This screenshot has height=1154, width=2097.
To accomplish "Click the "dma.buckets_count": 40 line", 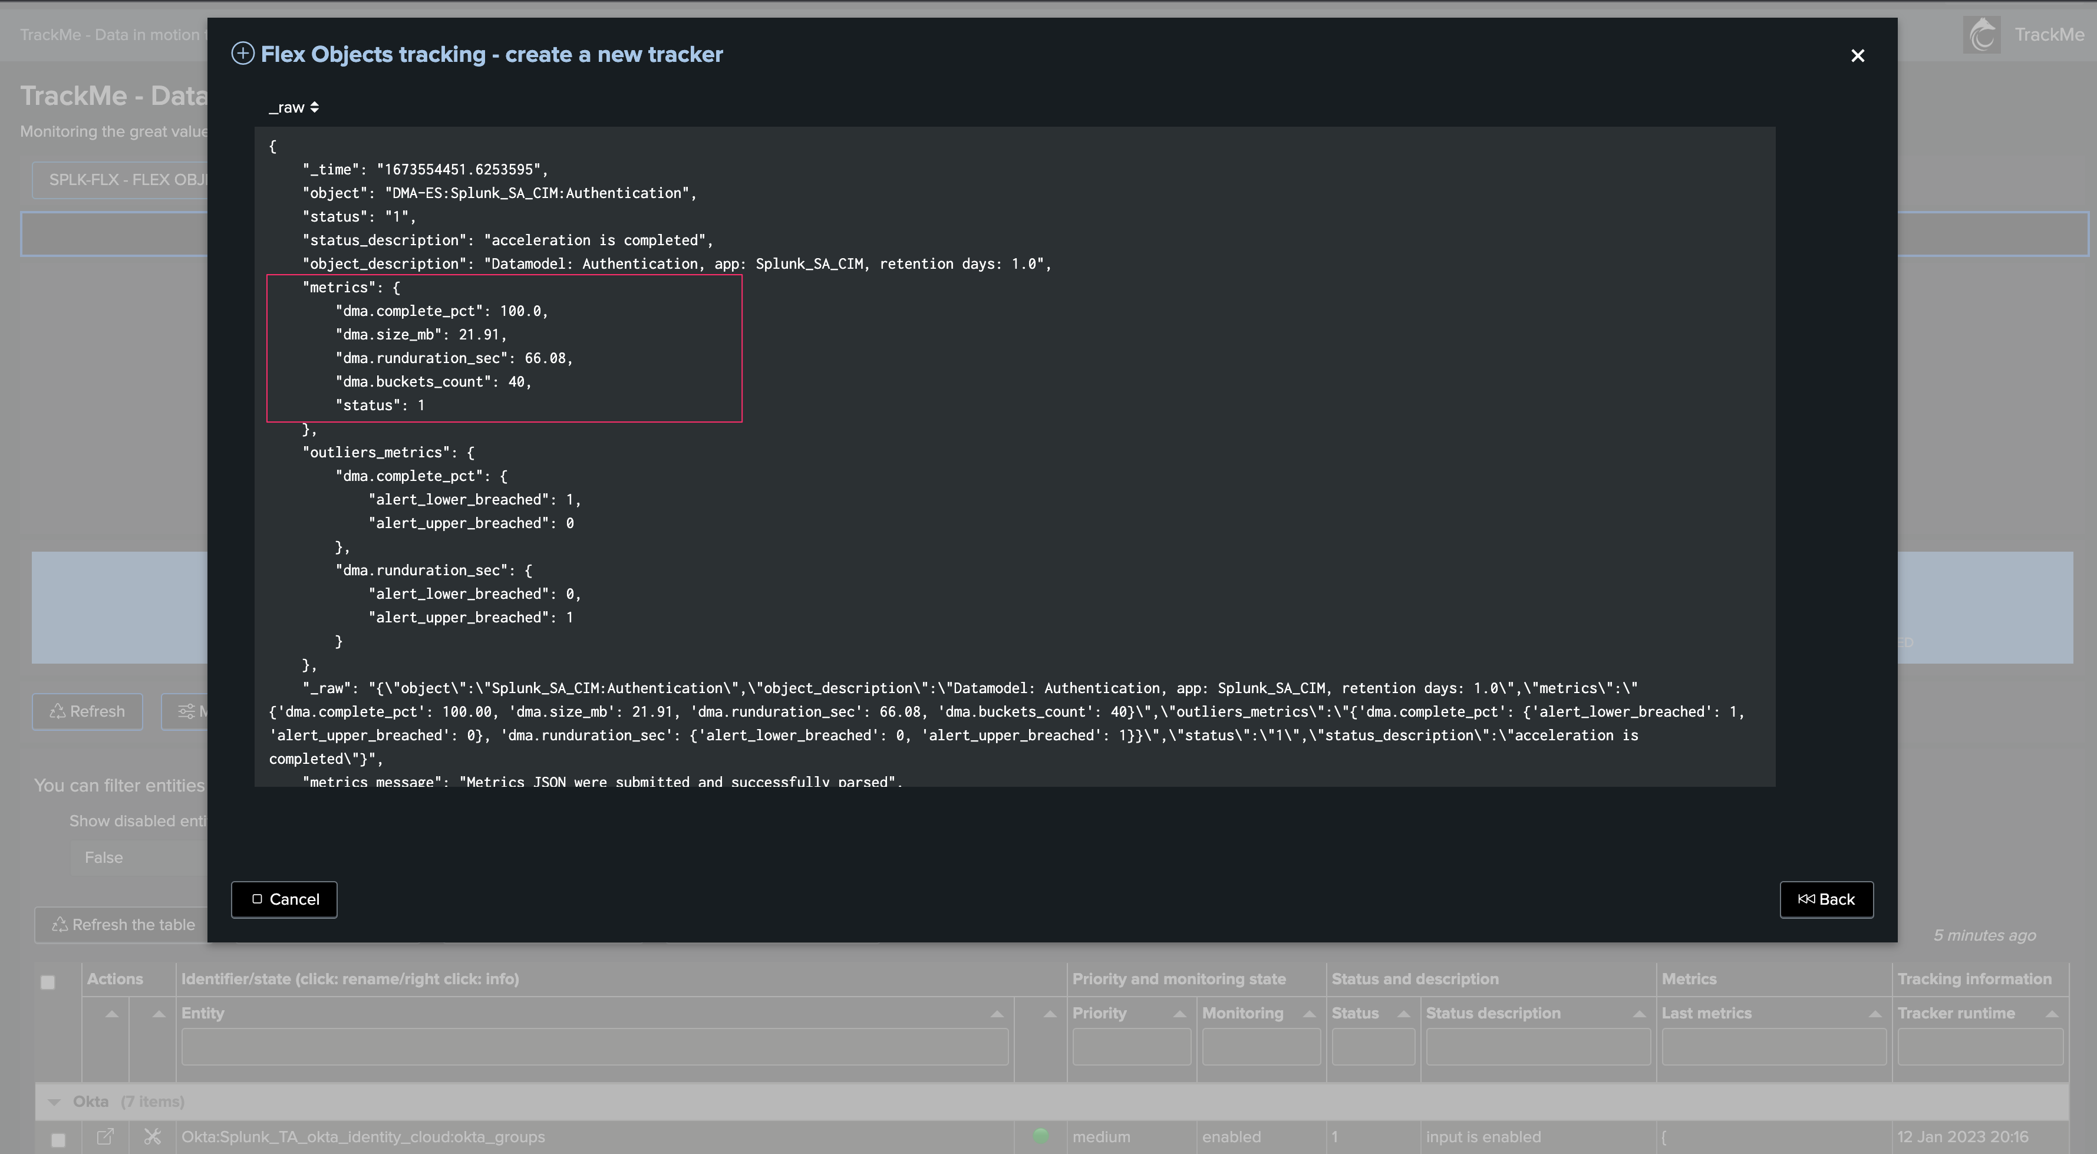I will pos(433,382).
